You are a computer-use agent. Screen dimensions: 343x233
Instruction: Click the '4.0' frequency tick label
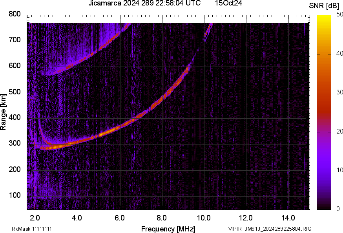point(77,218)
